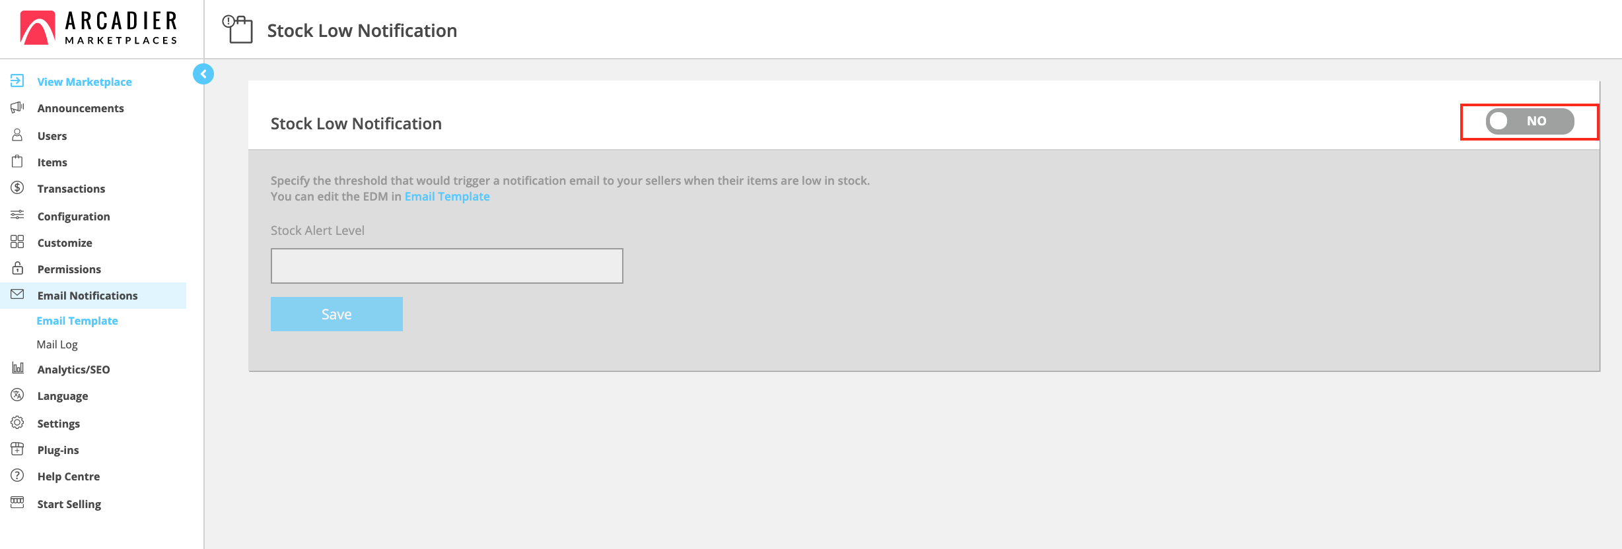1622x549 pixels.
Task: Open the Customize menu item
Action: tap(65, 243)
